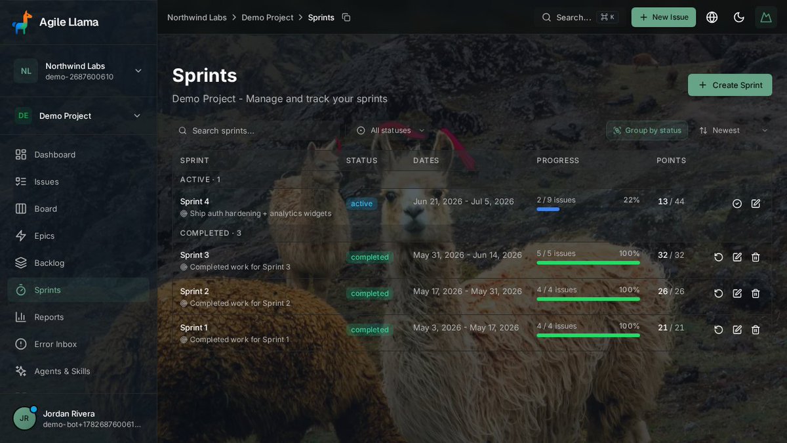This screenshot has height=443, width=787.
Task: Click points value 13 / 44
Action: coord(671,201)
